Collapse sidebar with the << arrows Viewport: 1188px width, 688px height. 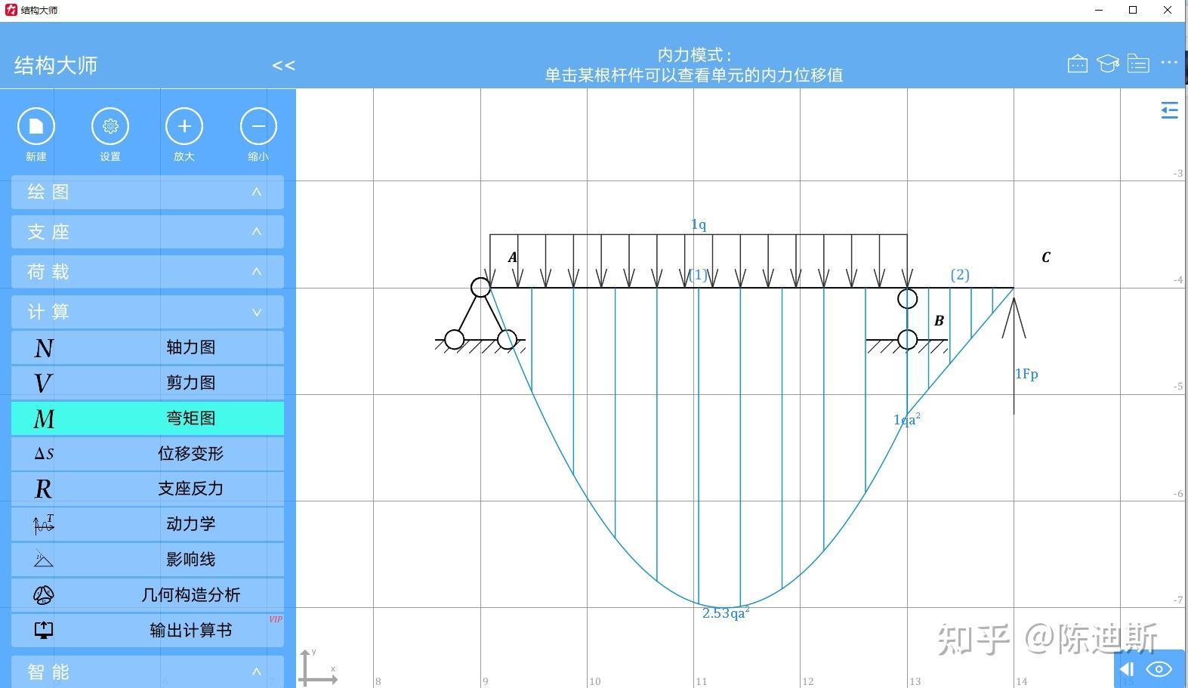click(x=283, y=66)
